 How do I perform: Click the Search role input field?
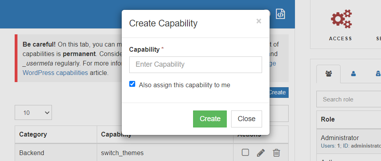click(349, 99)
